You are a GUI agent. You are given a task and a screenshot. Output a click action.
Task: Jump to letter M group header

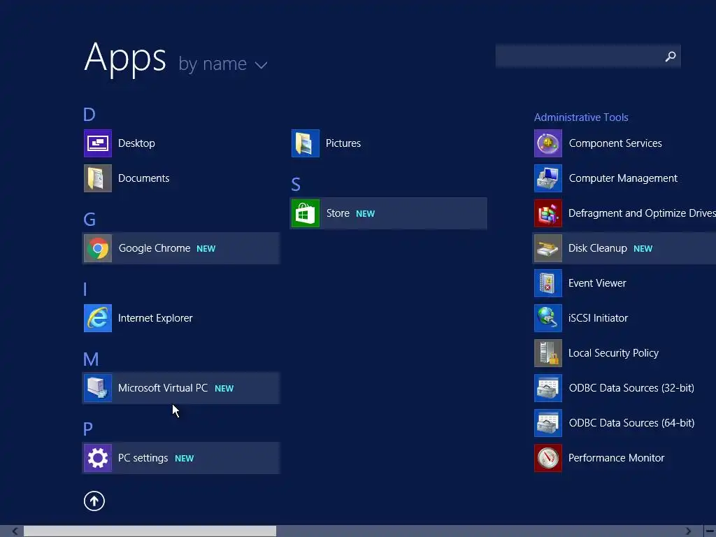pyautogui.click(x=91, y=359)
